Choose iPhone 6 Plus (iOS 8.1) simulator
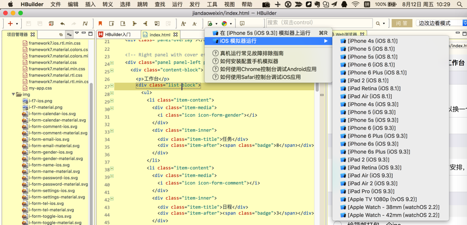 [x=390, y=73]
